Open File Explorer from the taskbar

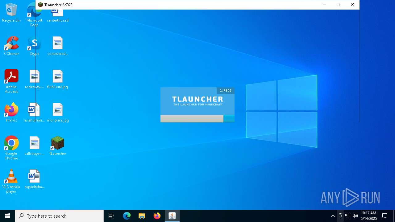coord(142,216)
